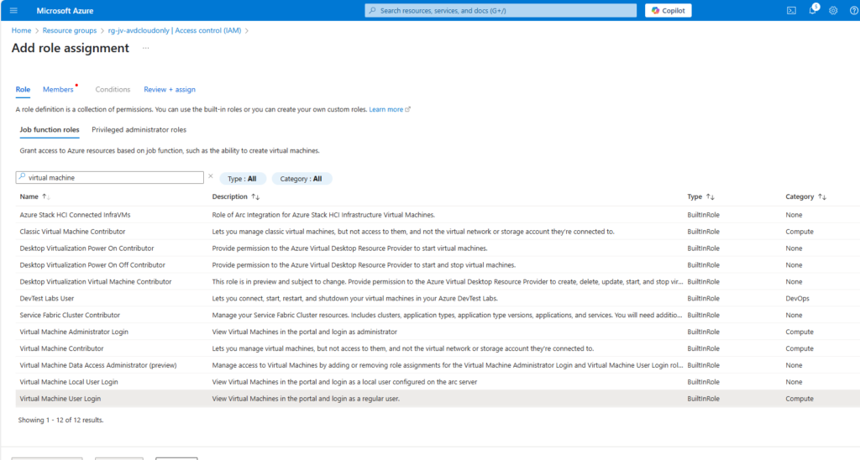Screen dimensions: 860x460
Task: Select Classic Virtual Machine Contributor role
Action: 72,232
